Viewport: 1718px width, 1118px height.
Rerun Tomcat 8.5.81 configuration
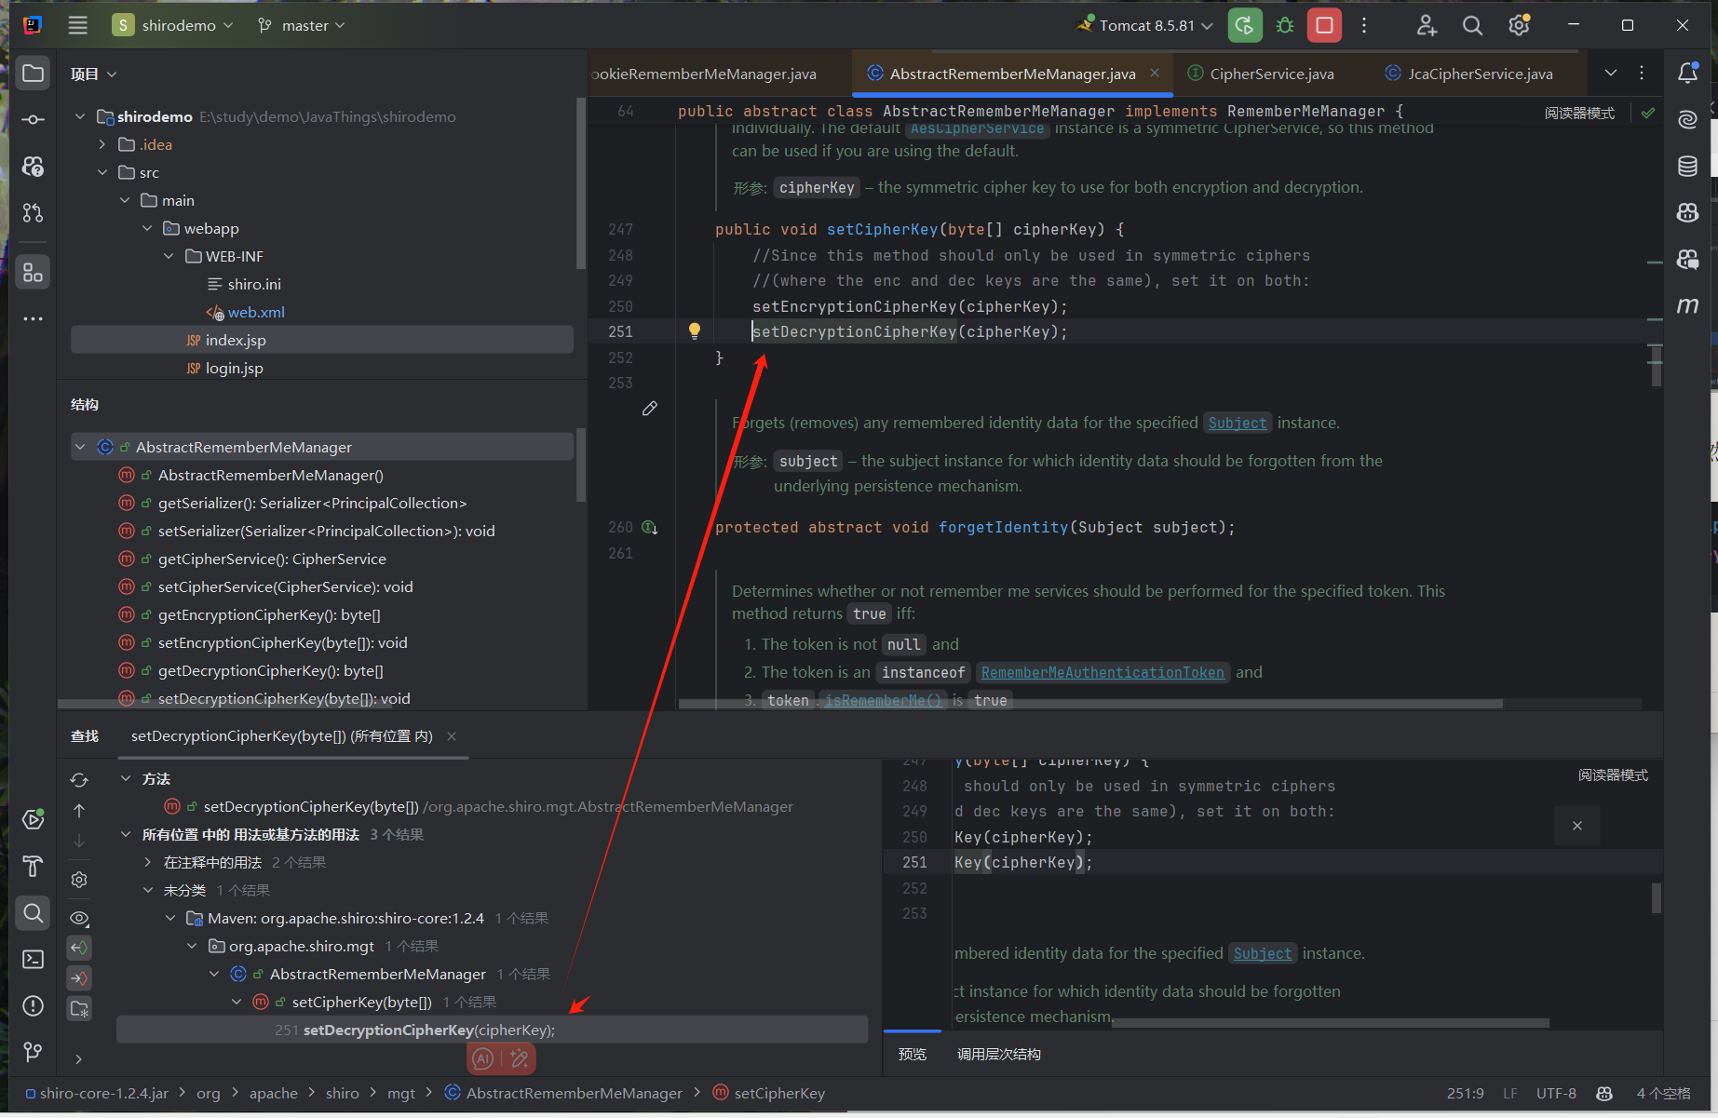click(x=1245, y=25)
